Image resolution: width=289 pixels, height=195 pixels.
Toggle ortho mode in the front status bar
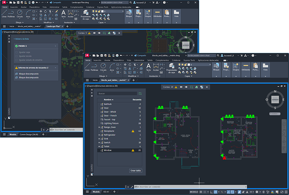pyautogui.click(x=211, y=192)
